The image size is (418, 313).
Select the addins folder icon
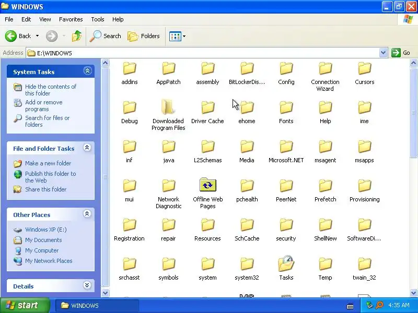pos(130,68)
